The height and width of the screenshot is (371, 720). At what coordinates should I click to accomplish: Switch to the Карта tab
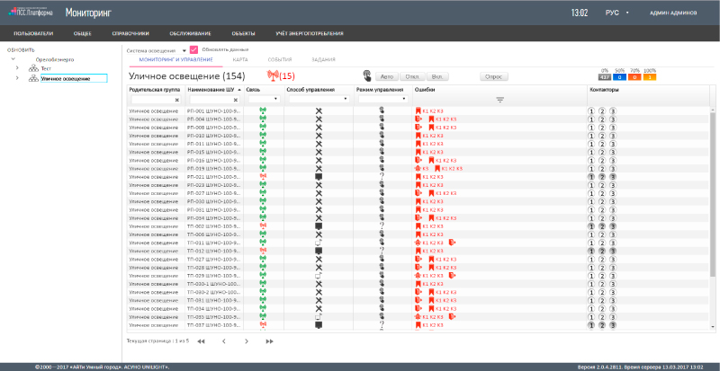point(240,59)
